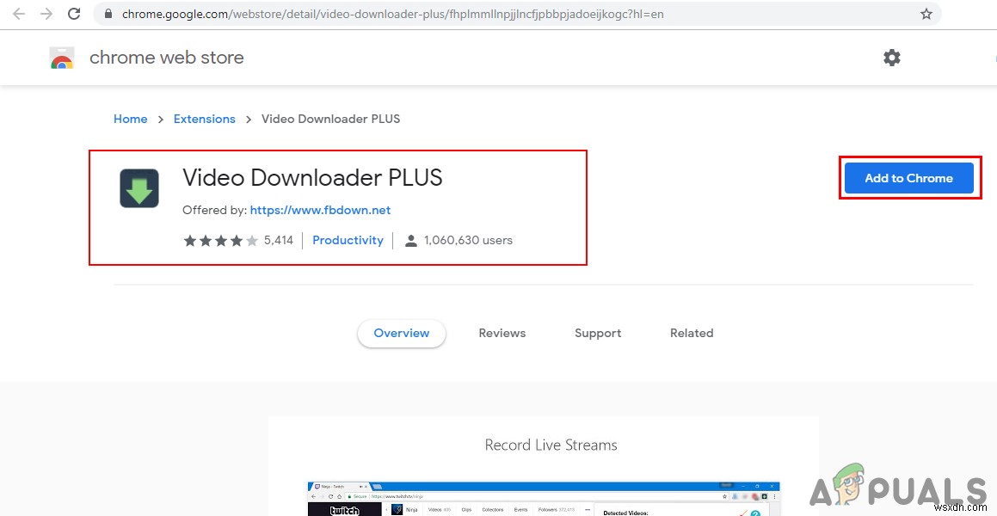Image resolution: width=997 pixels, height=516 pixels.
Task: Toggle the bookmark star in the address bar
Action: (925, 14)
